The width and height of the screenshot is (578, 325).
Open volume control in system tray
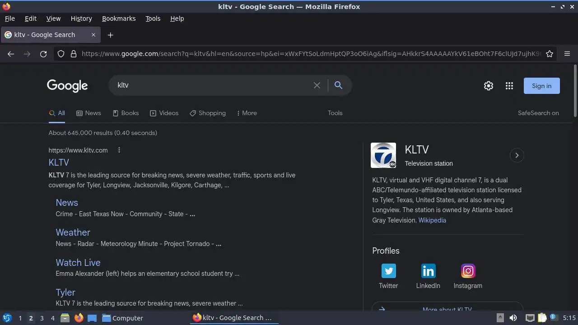(x=513, y=318)
